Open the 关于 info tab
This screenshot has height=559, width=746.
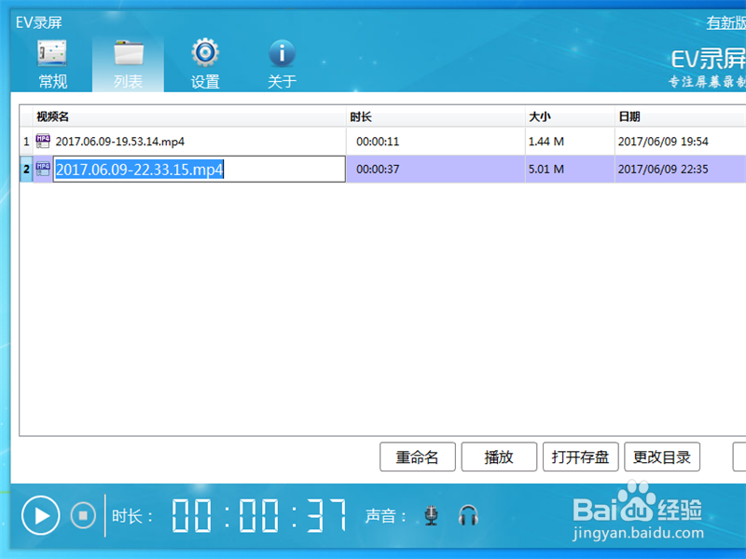282,64
